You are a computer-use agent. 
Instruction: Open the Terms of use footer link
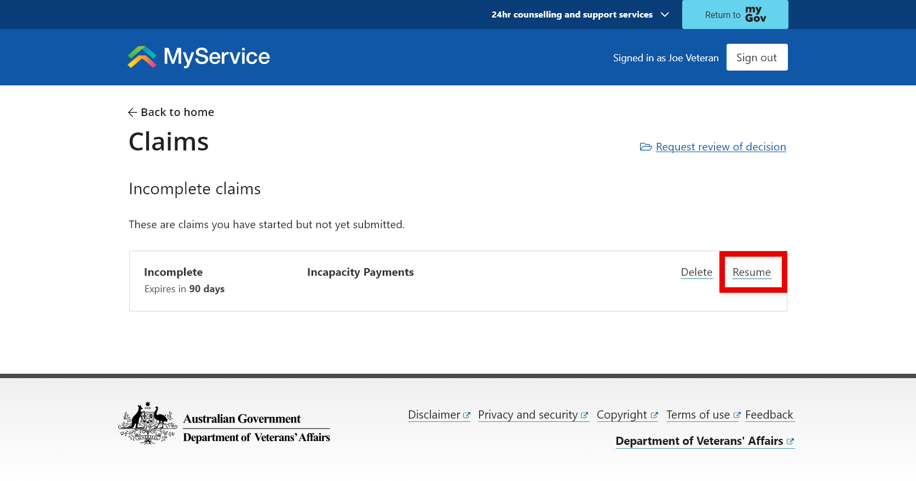click(x=704, y=415)
